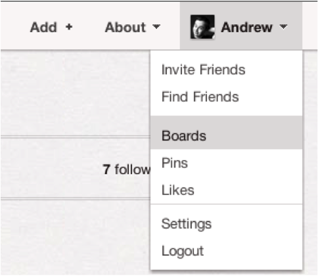
Task: Open Likes from the user menu
Action: [177, 190]
